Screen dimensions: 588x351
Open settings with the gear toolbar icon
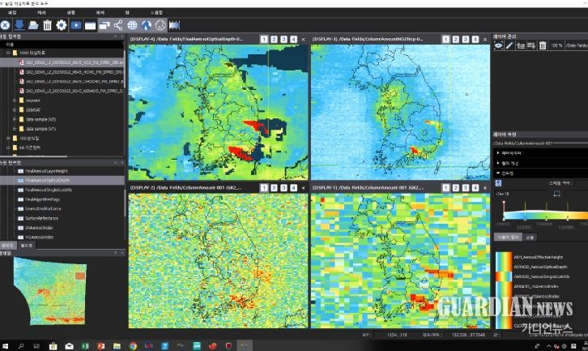(x=61, y=25)
